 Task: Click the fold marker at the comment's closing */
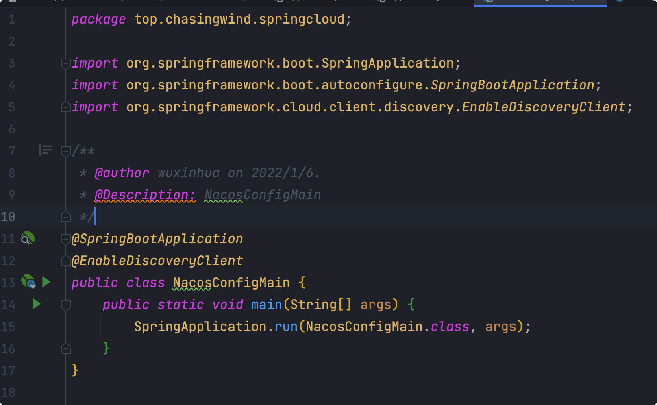point(65,217)
